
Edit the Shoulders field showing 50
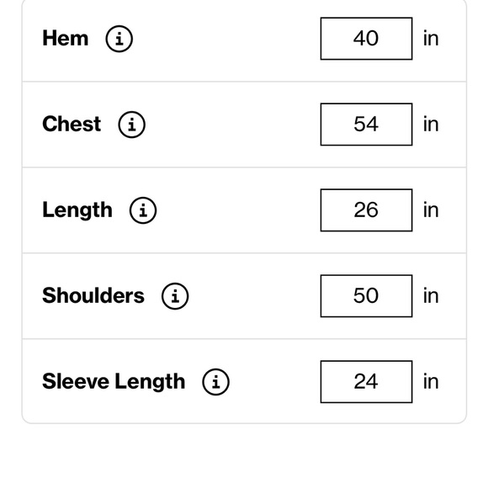tap(366, 296)
